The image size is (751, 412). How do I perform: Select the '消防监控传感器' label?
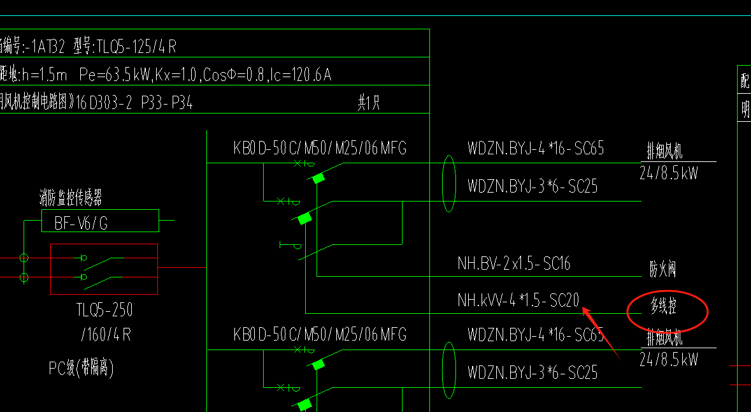coord(71,198)
